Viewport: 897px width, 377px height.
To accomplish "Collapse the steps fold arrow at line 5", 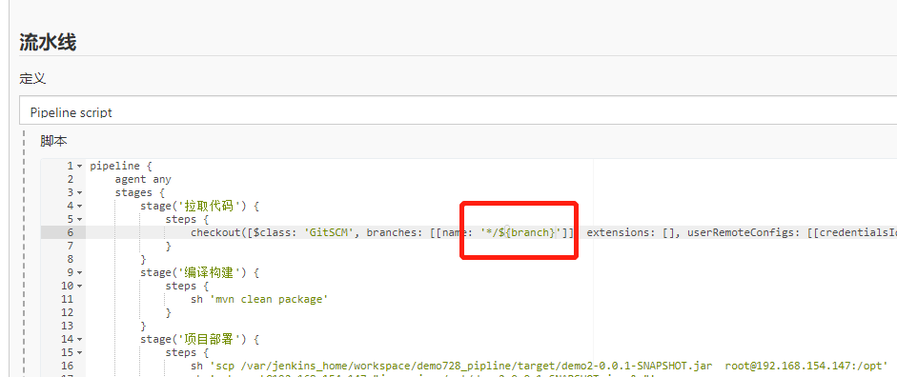I will 79,219.
